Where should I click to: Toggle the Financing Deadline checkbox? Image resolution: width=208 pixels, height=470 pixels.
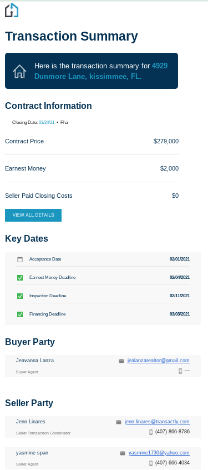pos(20,314)
